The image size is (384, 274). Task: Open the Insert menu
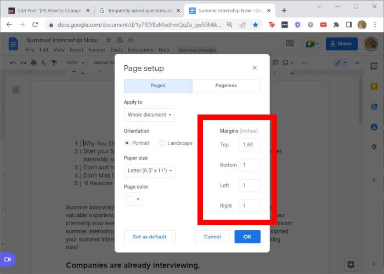(76, 50)
